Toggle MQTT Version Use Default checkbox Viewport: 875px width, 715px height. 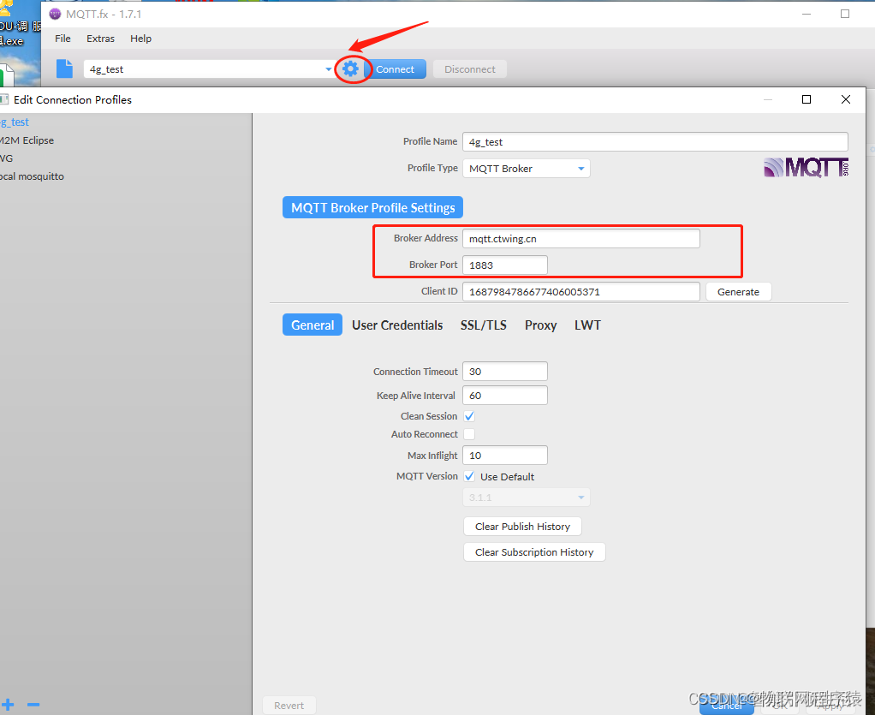(x=469, y=476)
